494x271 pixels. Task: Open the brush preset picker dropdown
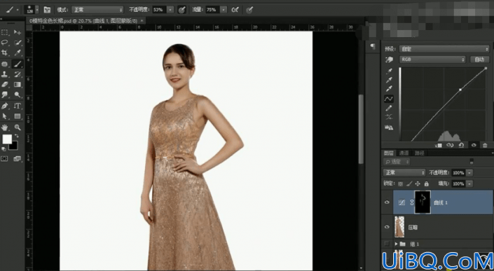[x=37, y=10]
